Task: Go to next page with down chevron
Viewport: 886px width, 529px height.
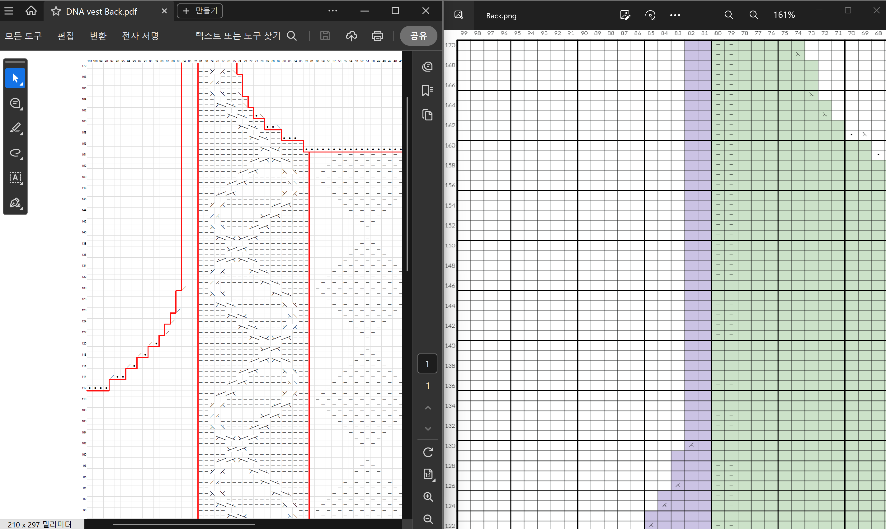Action: pyautogui.click(x=427, y=429)
